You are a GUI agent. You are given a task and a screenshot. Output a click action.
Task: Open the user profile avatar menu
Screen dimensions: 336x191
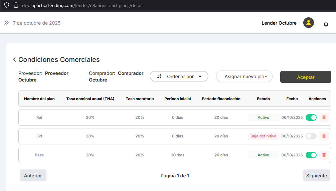(308, 23)
